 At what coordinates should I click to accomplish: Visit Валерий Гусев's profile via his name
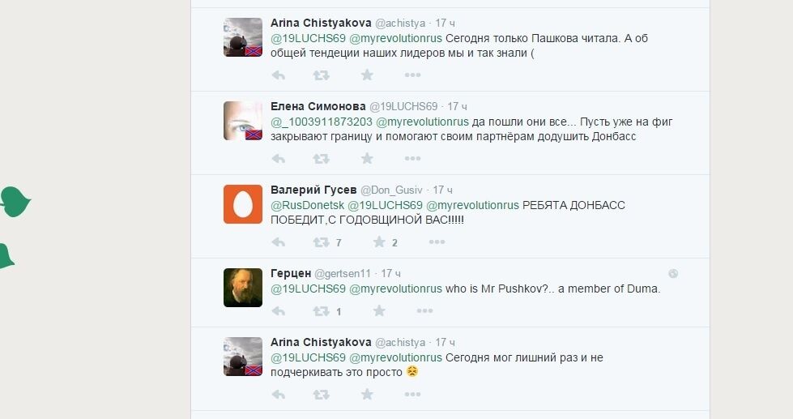point(313,190)
